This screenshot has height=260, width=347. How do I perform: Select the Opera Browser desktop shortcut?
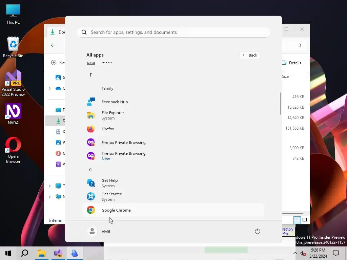13,150
